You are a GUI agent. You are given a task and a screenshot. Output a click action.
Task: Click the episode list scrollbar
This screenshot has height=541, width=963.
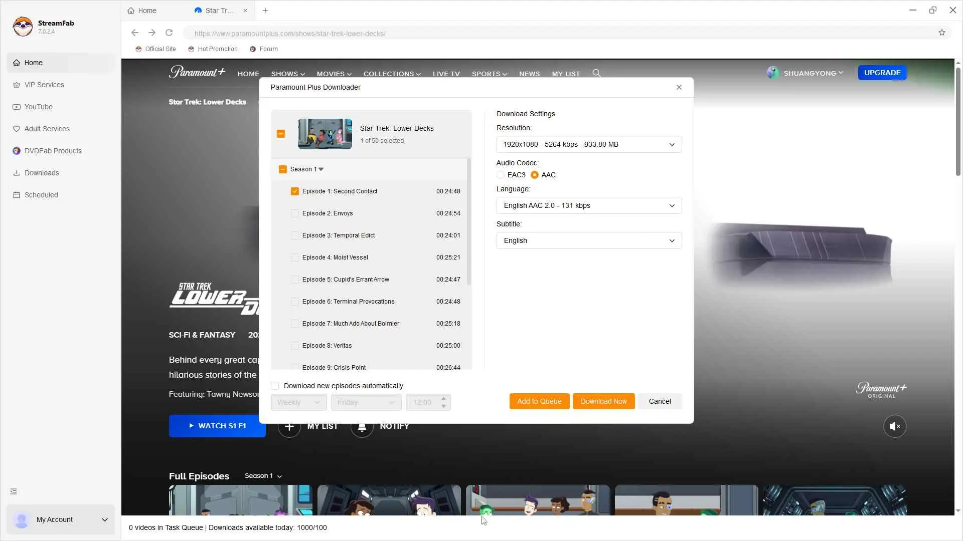pyautogui.click(x=469, y=222)
